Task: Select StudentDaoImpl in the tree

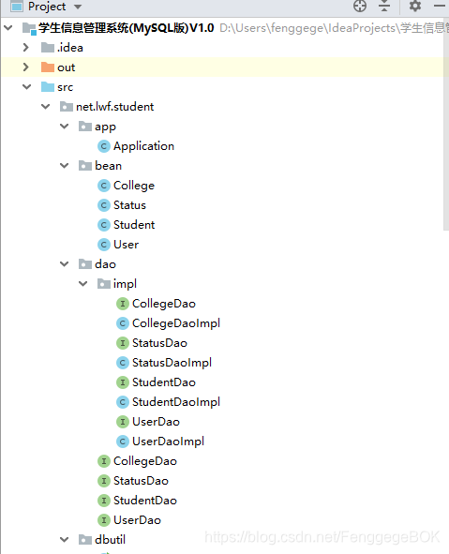Action: [x=176, y=402]
